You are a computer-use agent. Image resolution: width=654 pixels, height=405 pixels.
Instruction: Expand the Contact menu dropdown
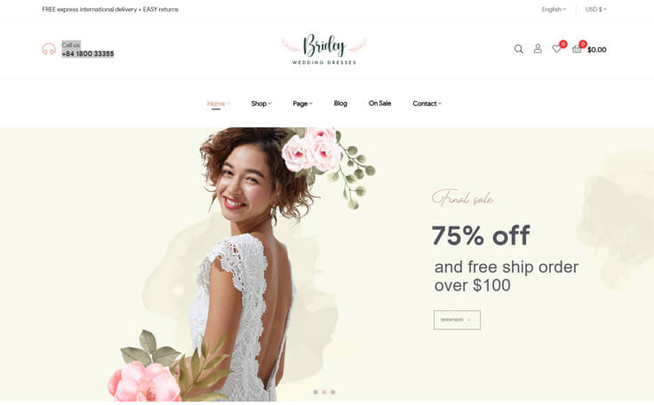427,103
